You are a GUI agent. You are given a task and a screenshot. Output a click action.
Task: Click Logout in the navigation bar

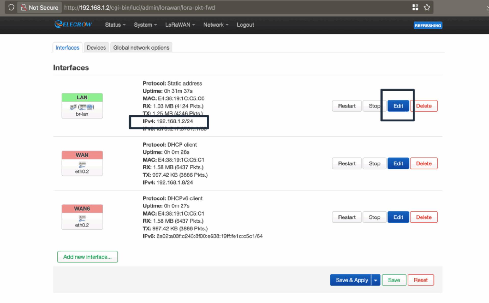point(245,25)
